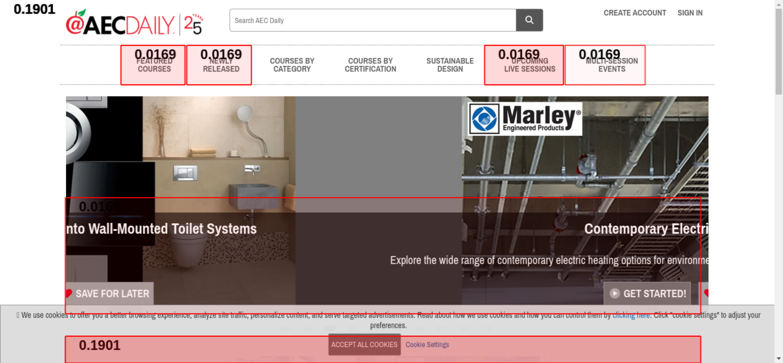Click the scrollbar up arrow
This screenshot has width=783, height=363.
coord(779,4)
